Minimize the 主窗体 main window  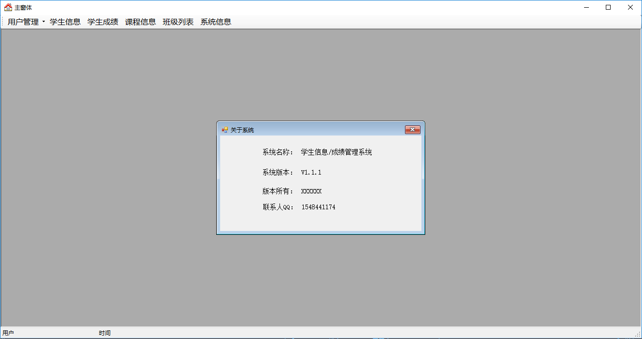pyautogui.click(x=586, y=7)
